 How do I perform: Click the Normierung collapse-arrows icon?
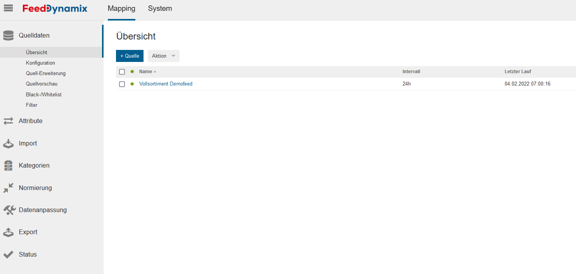(x=8, y=188)
